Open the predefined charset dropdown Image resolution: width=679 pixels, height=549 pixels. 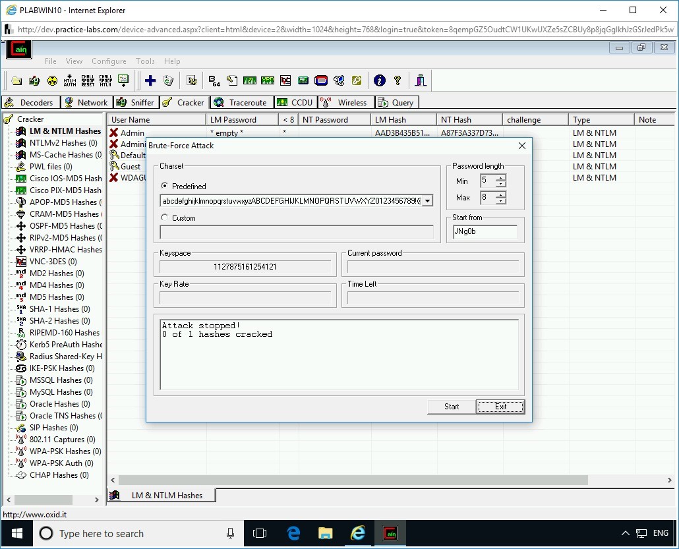[428, 201]
